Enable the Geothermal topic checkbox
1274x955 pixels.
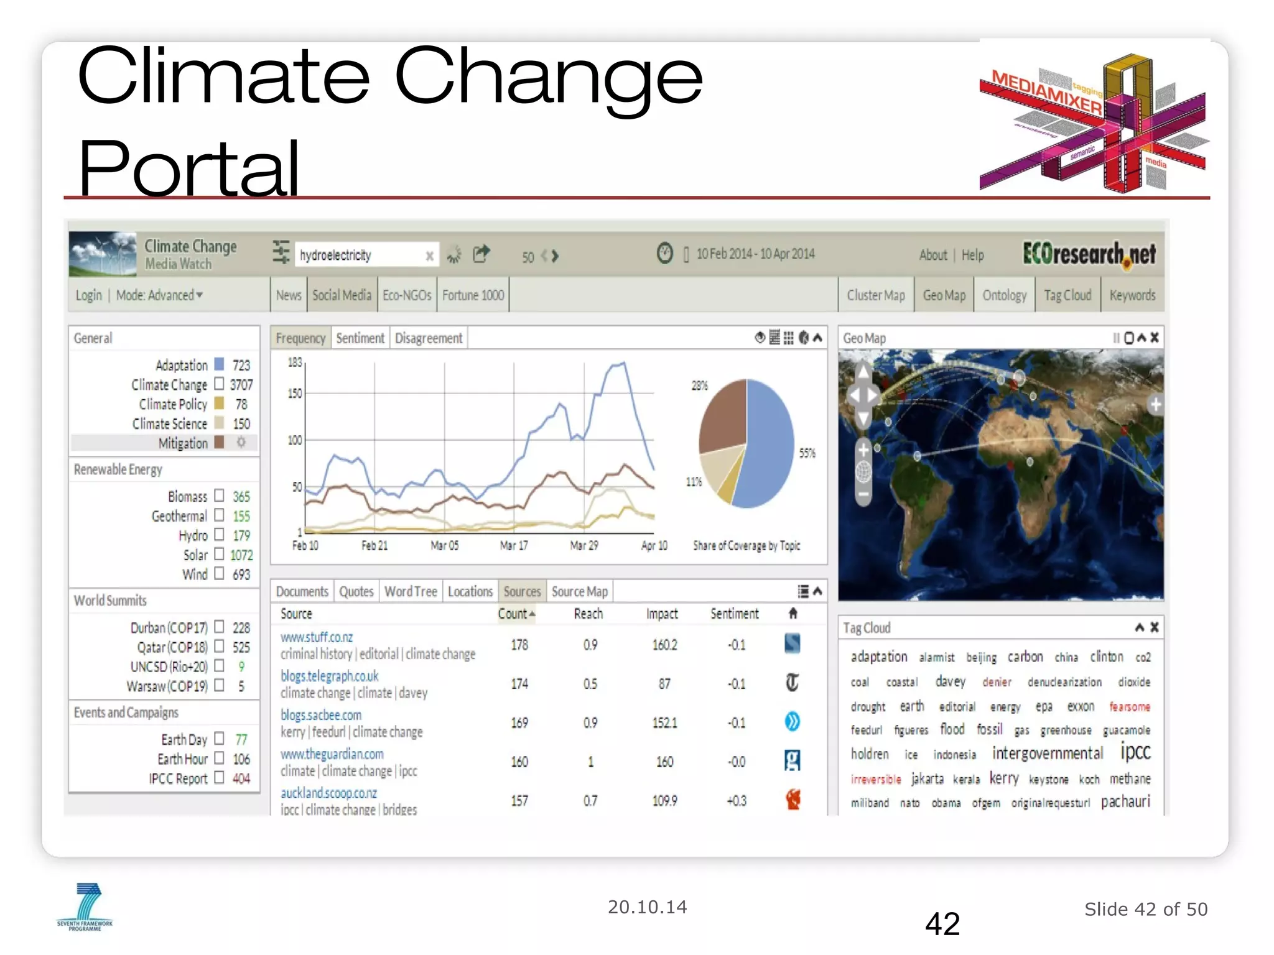tap(219, 515)
